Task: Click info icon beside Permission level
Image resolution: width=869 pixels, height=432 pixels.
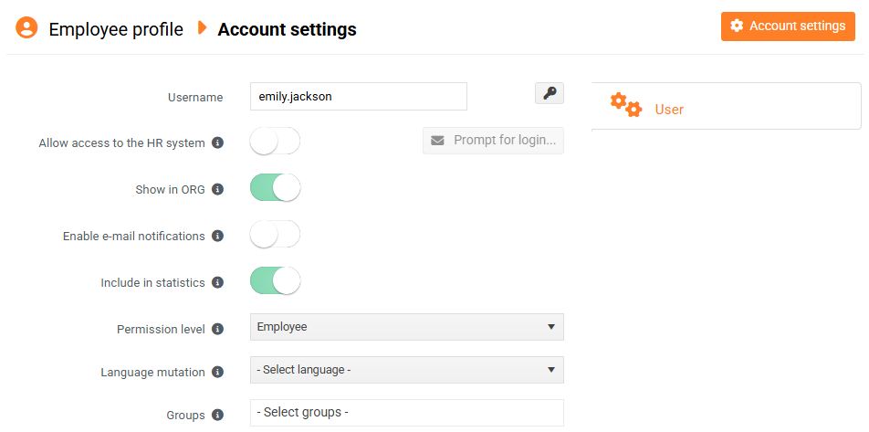Action: click(x=217, y=329)
